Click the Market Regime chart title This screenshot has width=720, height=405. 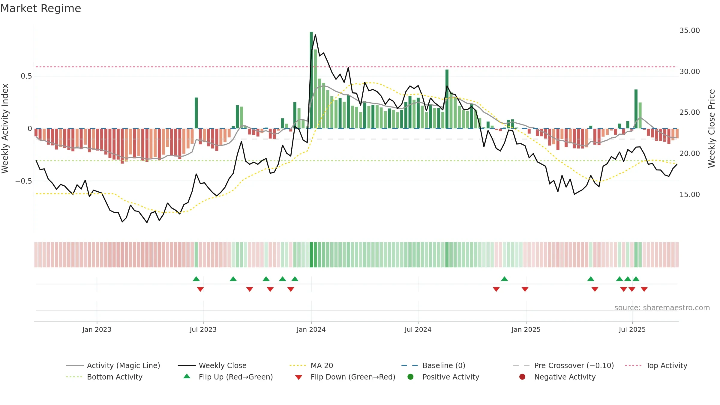pos(40,8)
